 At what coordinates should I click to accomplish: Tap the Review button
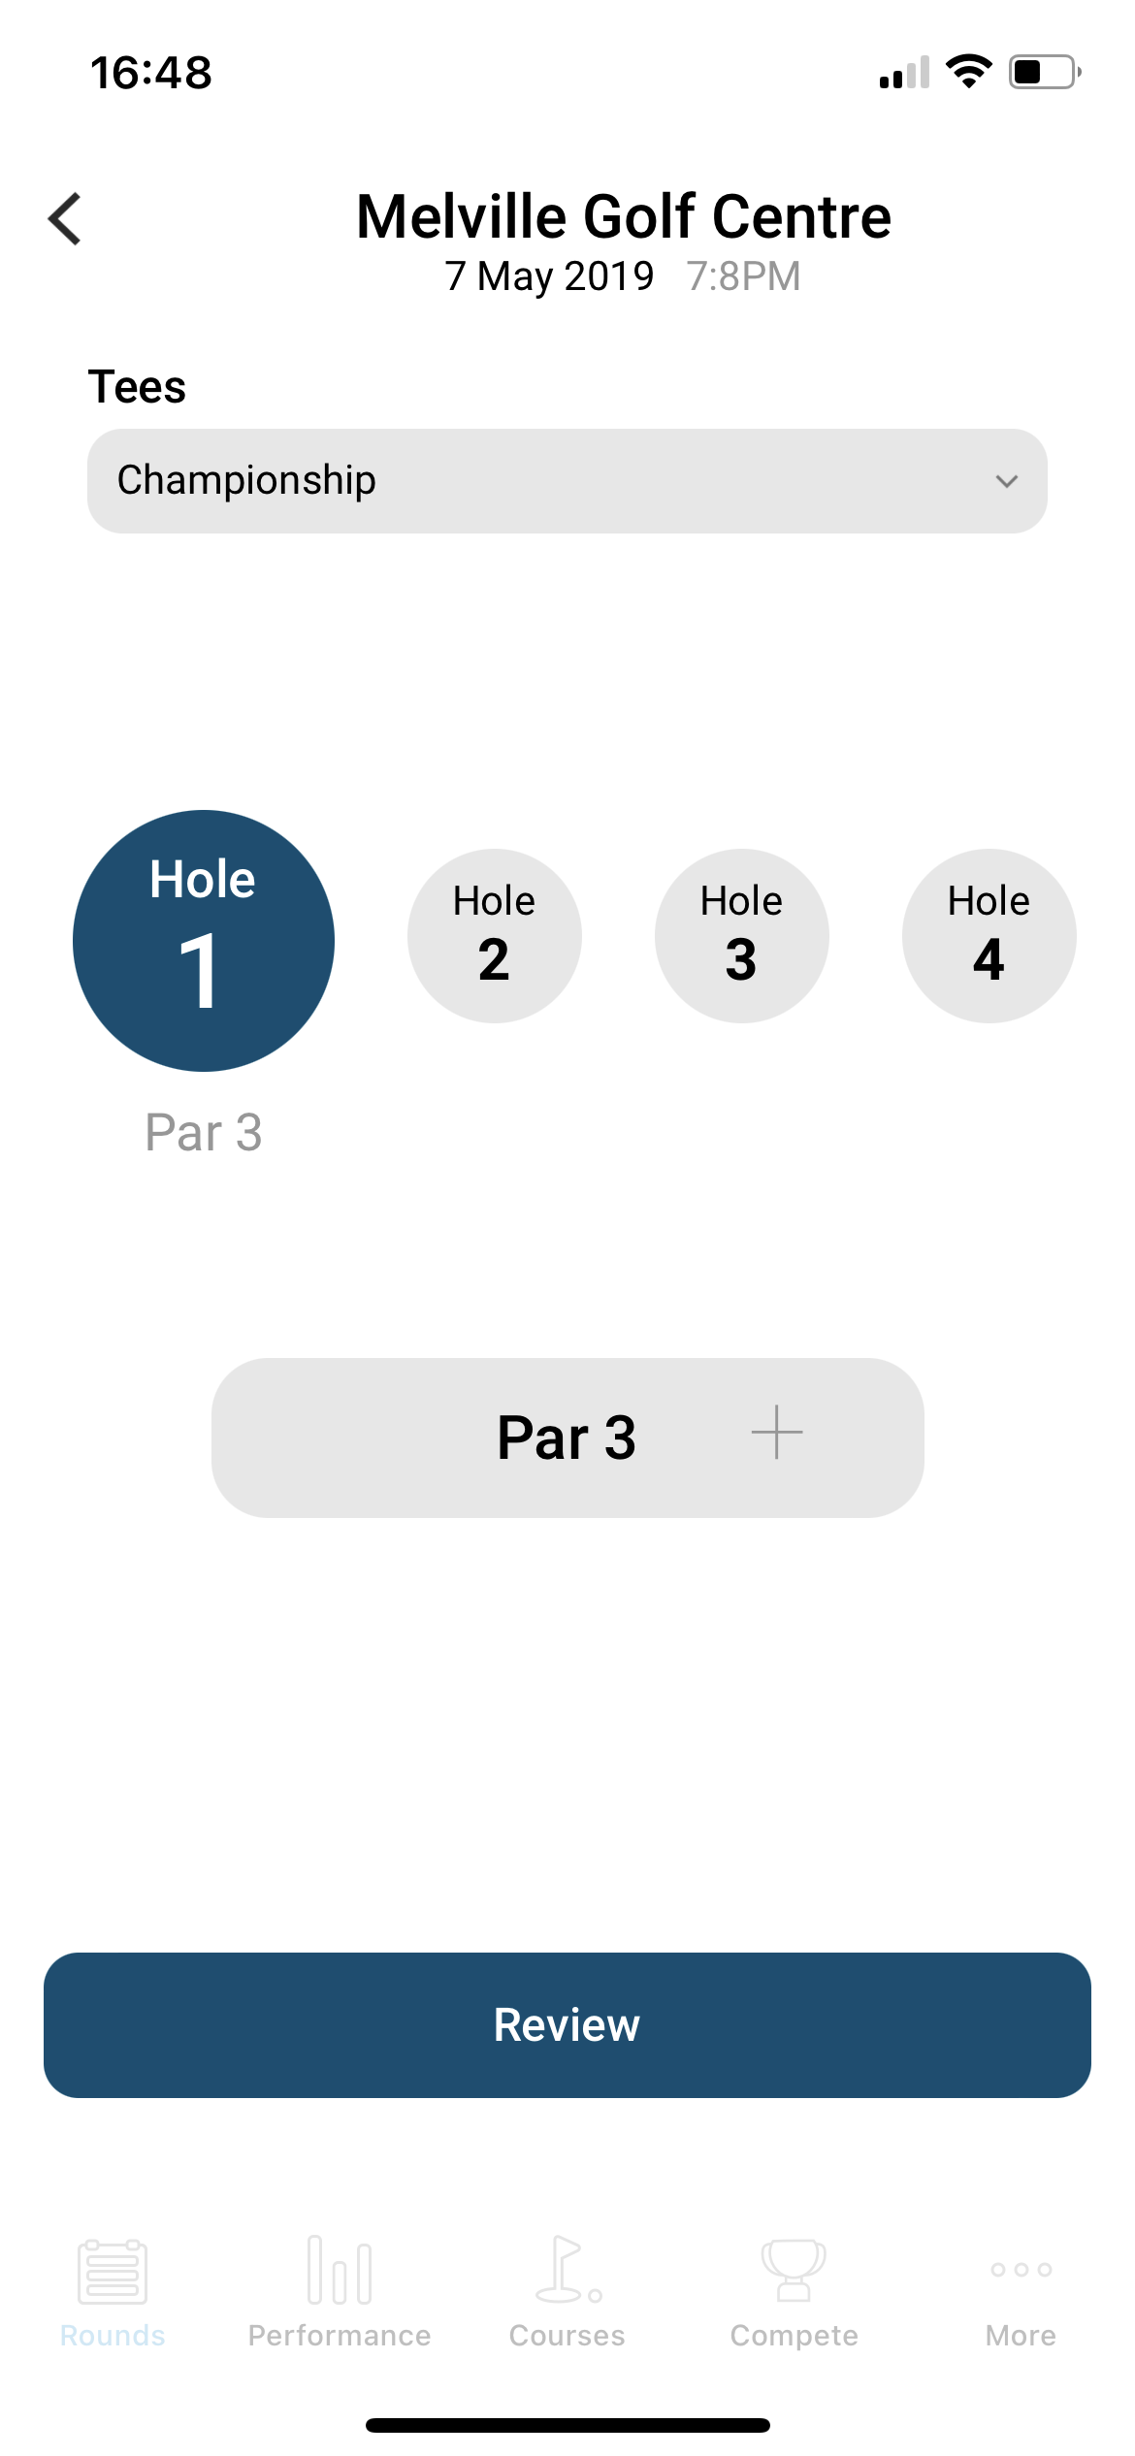(567, 2025)
